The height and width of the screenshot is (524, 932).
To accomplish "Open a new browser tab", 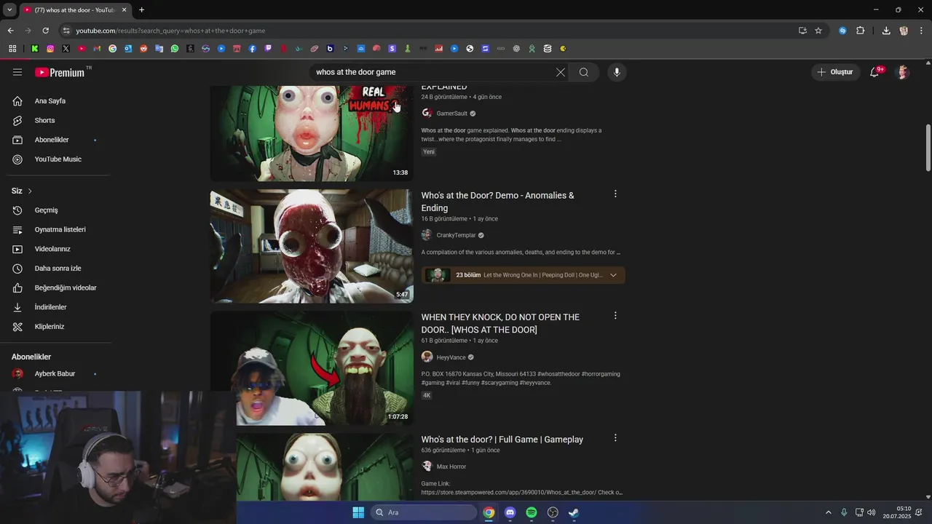I will click(141, 10).
